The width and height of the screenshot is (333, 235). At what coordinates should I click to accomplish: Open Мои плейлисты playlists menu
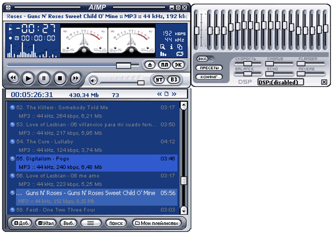point(157,223)
